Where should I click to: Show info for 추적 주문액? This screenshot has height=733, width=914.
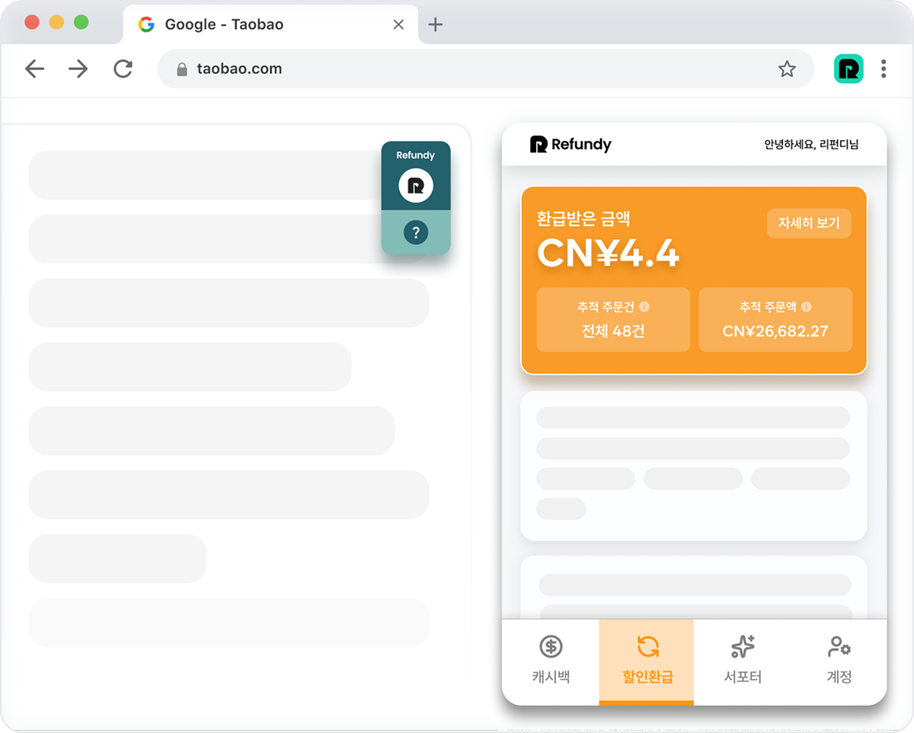(807, 307)
